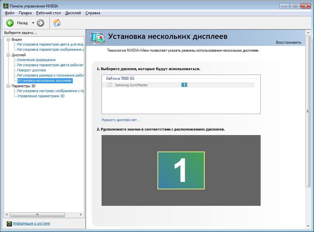Select Регулировка параметров цвета для видео
Image resolution: width=314 pixels, height=232 pixels.
50,45
